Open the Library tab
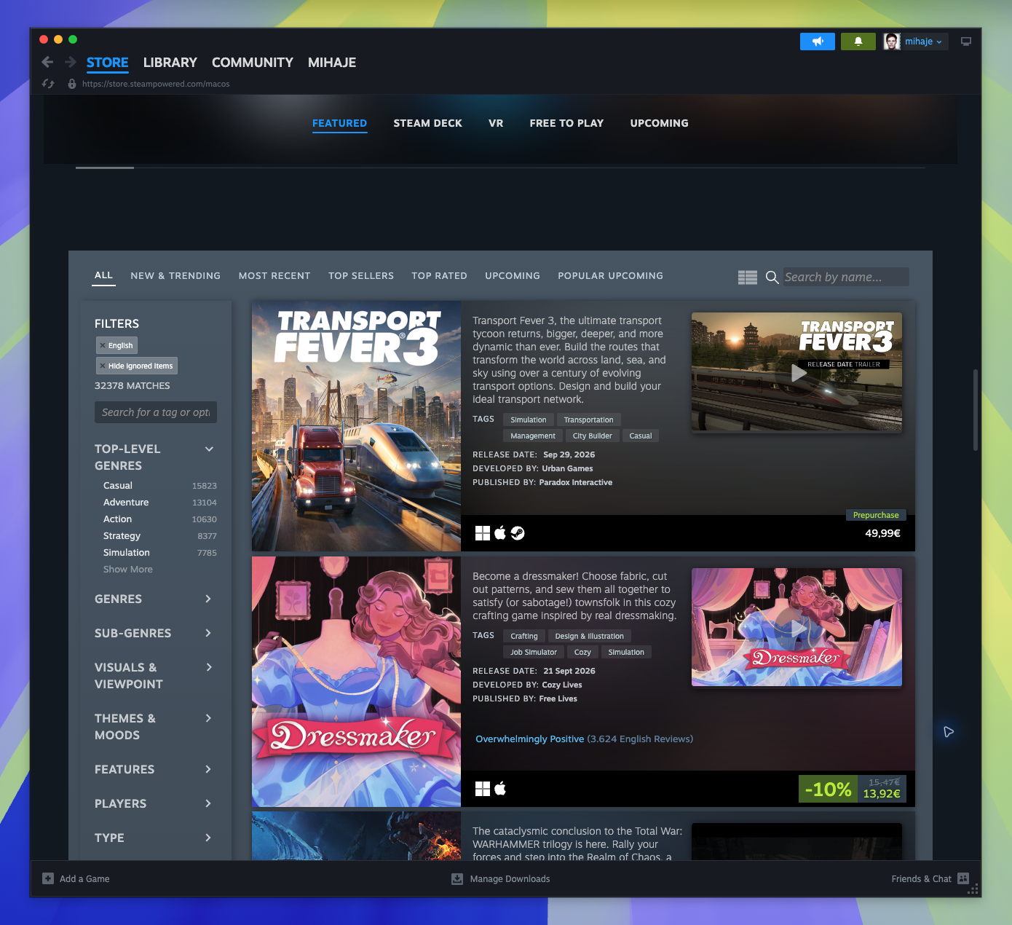The height and width of the screenshot is (925, 1012). [170, 63]
